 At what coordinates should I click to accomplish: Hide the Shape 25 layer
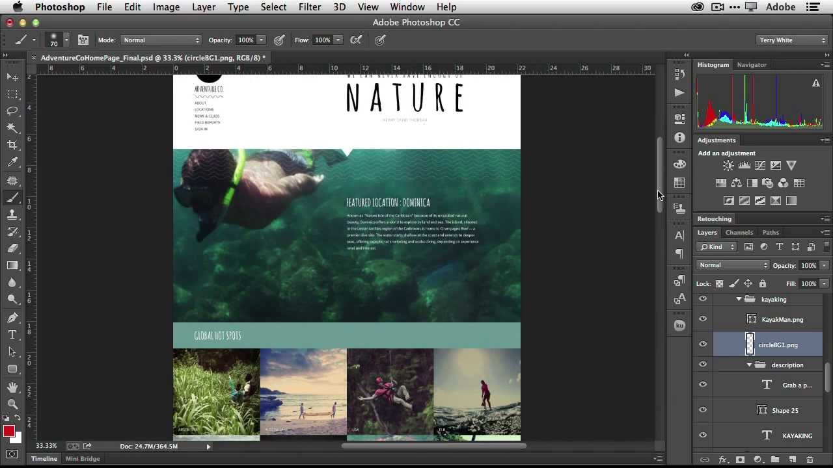point(703,410)
